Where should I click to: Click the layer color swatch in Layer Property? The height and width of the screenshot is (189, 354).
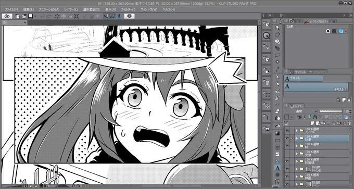point(340,31)
